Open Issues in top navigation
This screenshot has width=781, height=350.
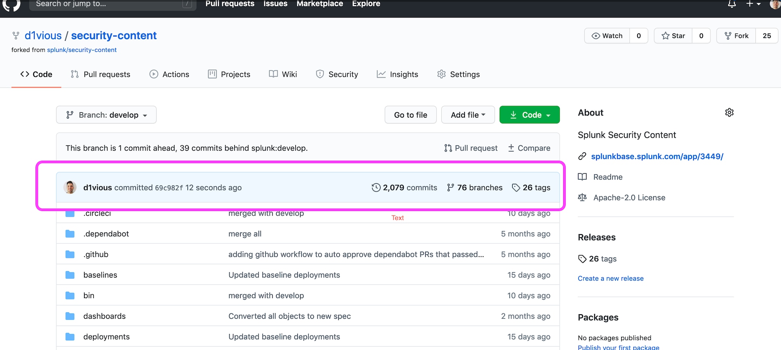pyautogui.click(x=275, y=4)
